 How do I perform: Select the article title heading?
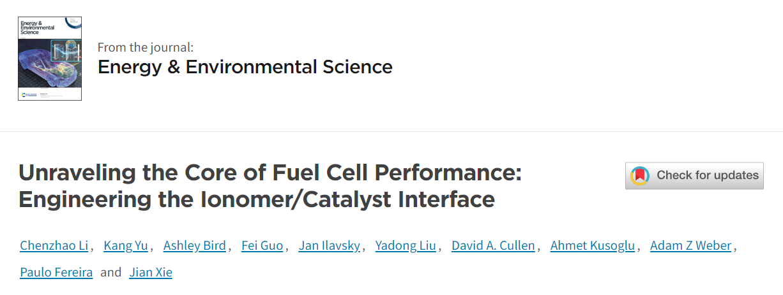point(270,186)
